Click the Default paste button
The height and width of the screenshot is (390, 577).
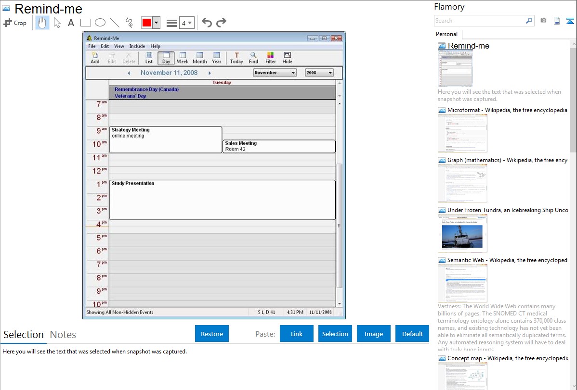[x=412, y=334]
